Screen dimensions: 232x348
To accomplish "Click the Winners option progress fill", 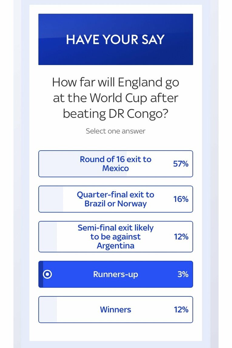I will point(48,309).
